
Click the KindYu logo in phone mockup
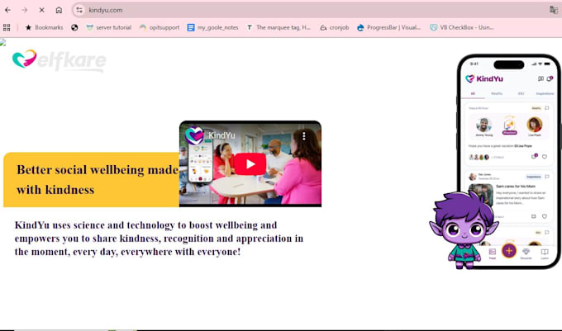pyautogui.click(x=484, y=78)
